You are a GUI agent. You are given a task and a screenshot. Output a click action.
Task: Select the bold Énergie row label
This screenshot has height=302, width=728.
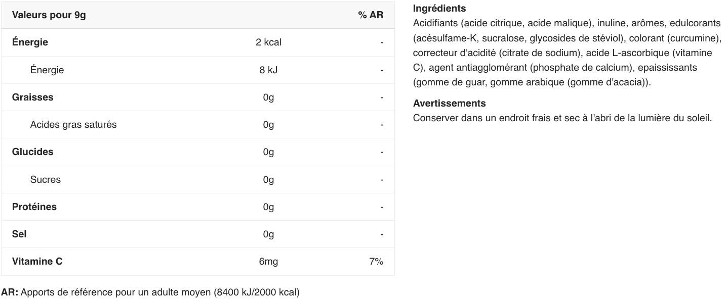point(30,42)
